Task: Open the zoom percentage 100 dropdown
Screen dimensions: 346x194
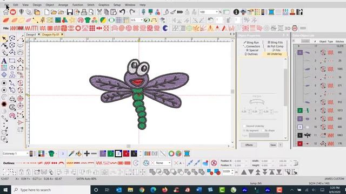Action: [x=217, y=12]
